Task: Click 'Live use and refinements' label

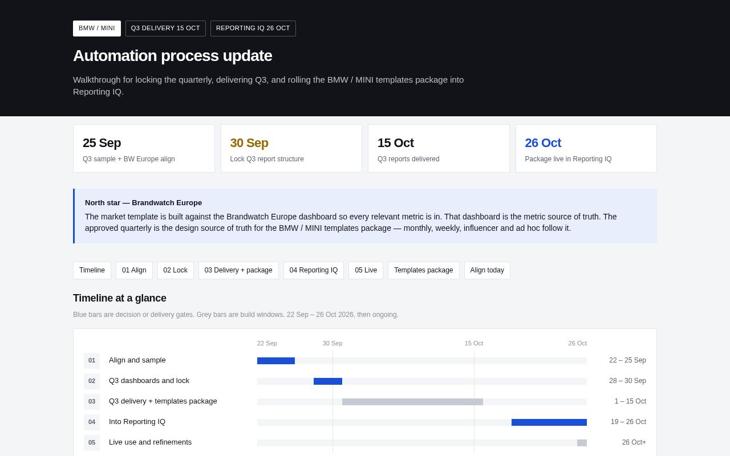Action: tap(151, 442)
